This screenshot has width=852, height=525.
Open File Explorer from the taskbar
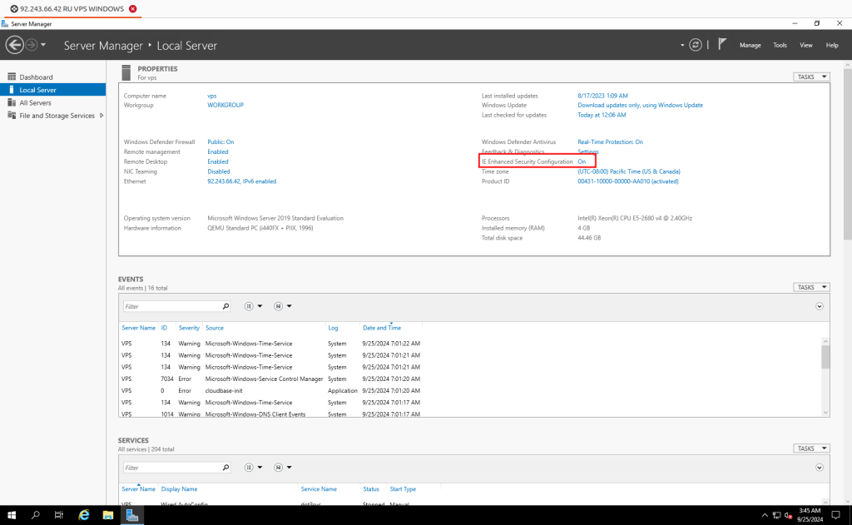(x=107, y=515)
